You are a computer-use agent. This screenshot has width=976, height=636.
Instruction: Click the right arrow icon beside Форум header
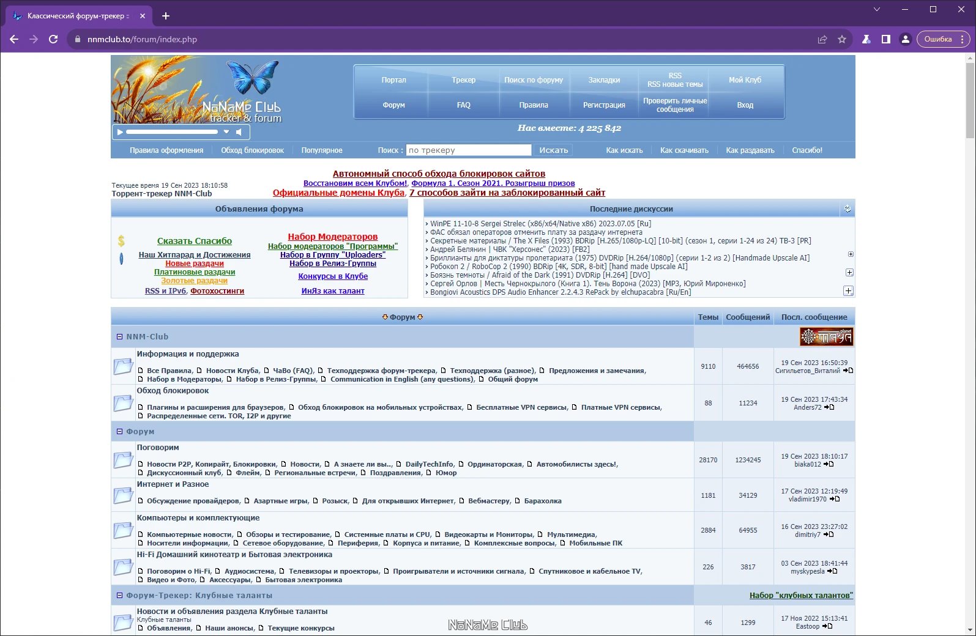pos(420,317)
